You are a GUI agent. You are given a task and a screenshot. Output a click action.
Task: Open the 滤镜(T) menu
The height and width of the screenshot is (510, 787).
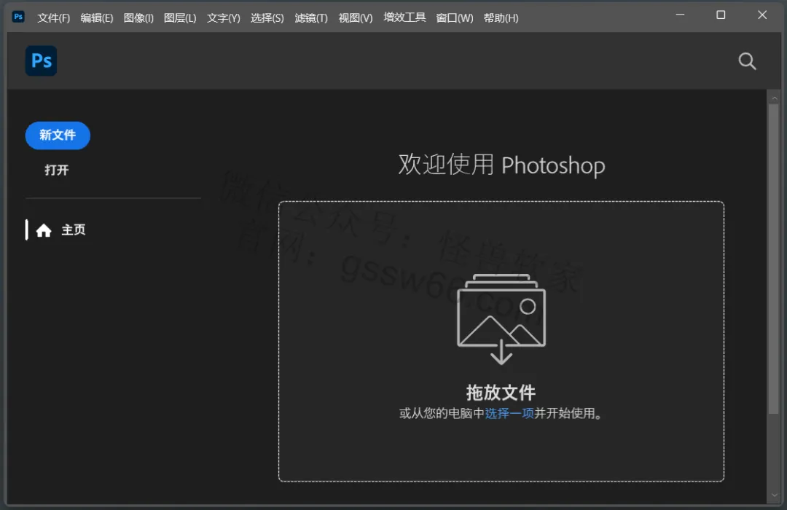(x=311, y=18)
